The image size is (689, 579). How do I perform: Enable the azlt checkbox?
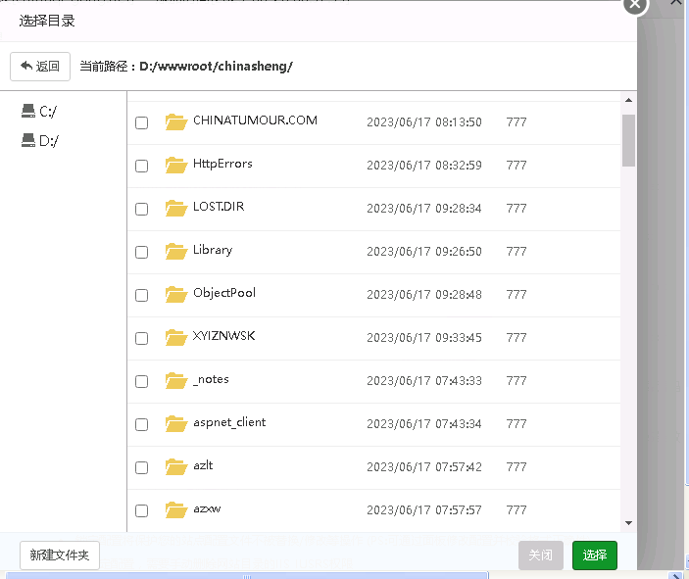coord(141,467)
